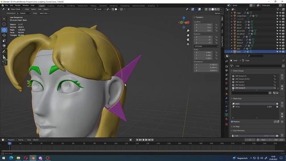Select the Add Cube tool
This screenshot has height=161, width=286.
click(4, 63)
